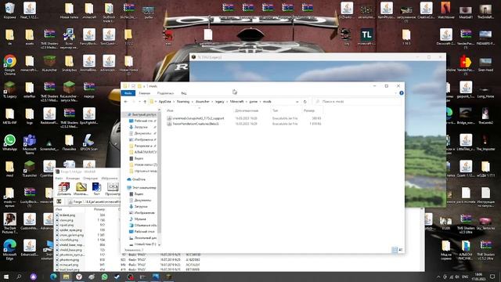Select Этот компьютер in navigation pane
501x282 pixels.
click(x=142, y=188)
